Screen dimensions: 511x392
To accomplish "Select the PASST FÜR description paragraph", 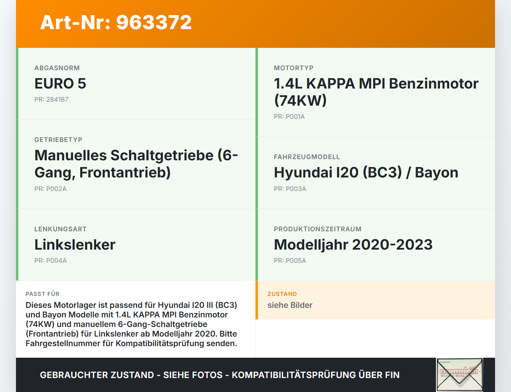I will (x=131, y=324).
